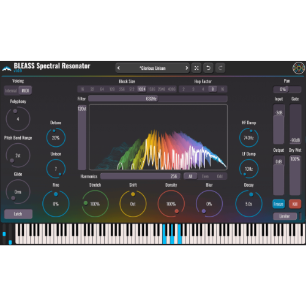Screen dimensions: 306x306
Task: Click the Output level fader
Action: pos(278,176)
